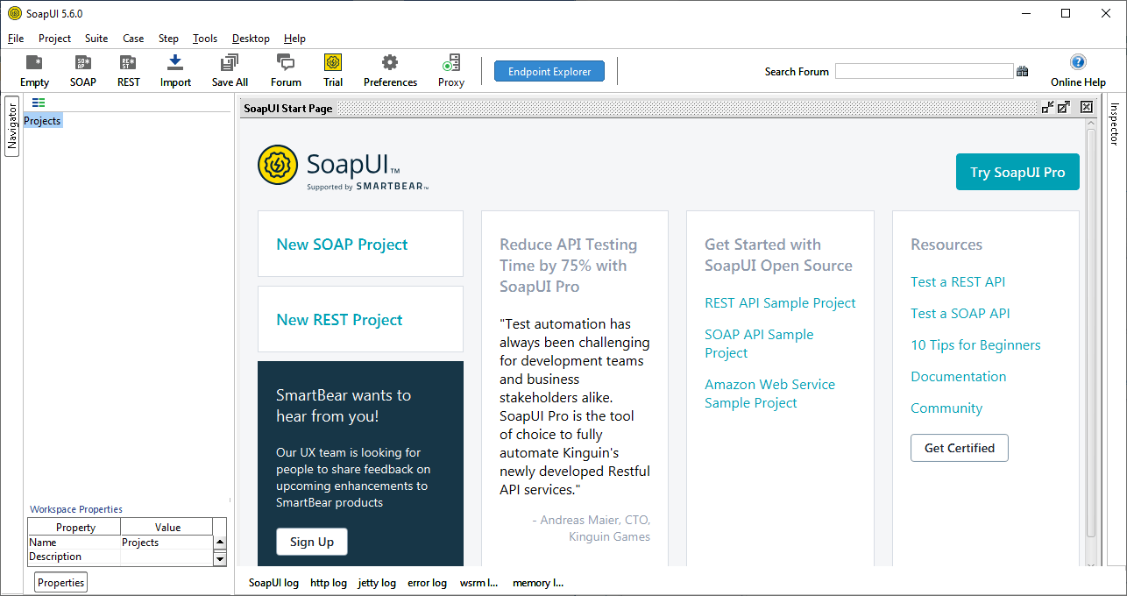Click the Try SoapUI Pro button
Image resolution: width=1127 pixels, height=596 pixels.
1017,172
